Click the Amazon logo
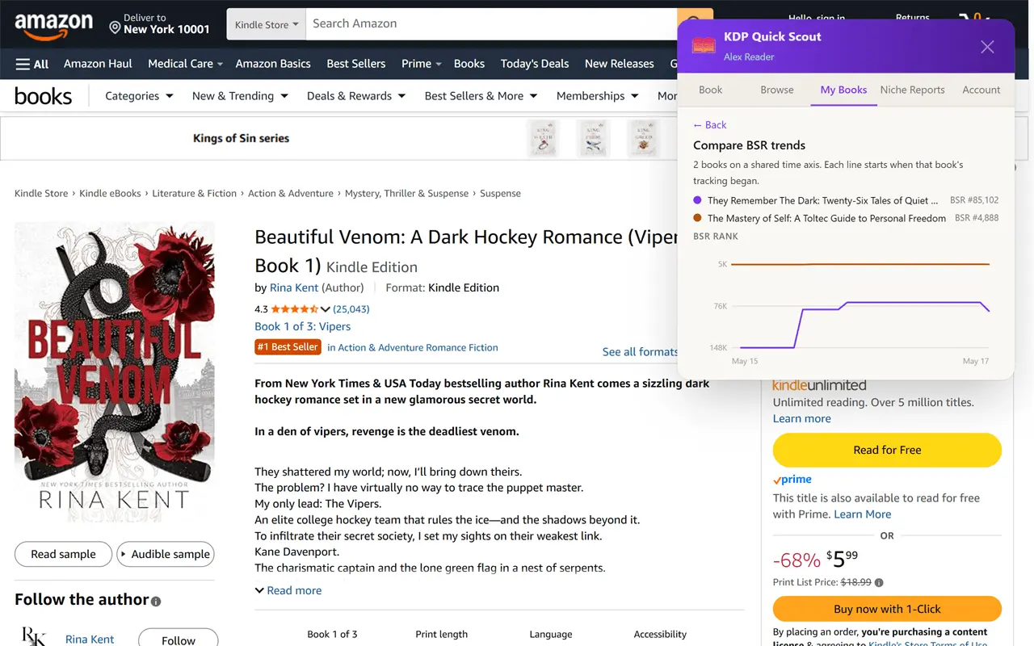 [53, 25]
